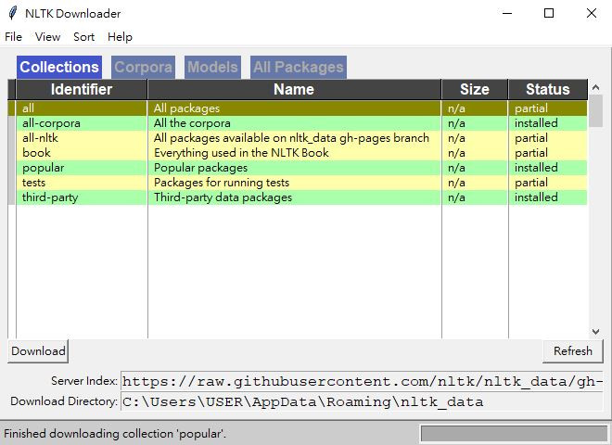Click the NLTK Downloader feather icon

coord(13,13)
